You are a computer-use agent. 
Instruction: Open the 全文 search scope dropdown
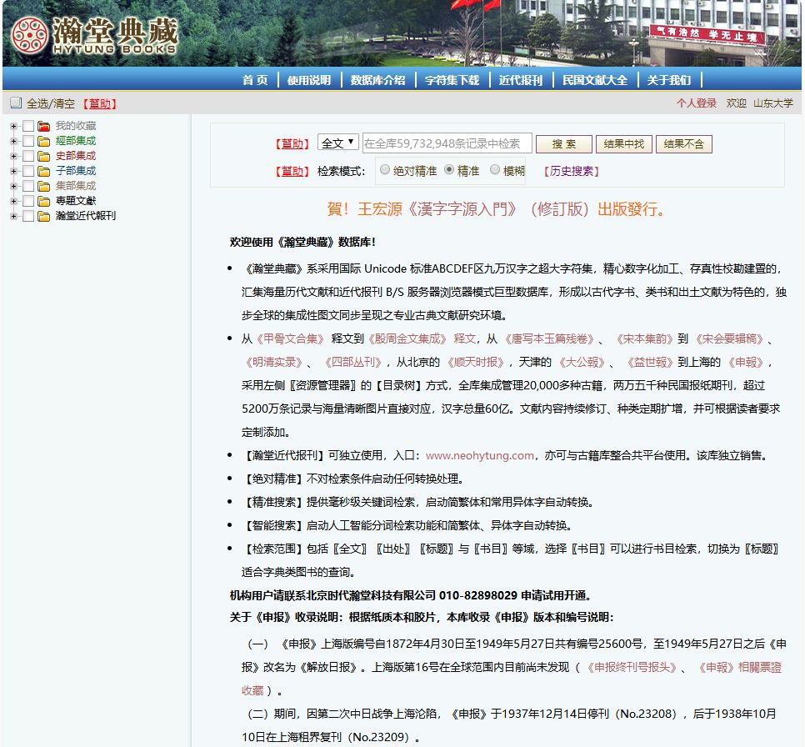337,143
